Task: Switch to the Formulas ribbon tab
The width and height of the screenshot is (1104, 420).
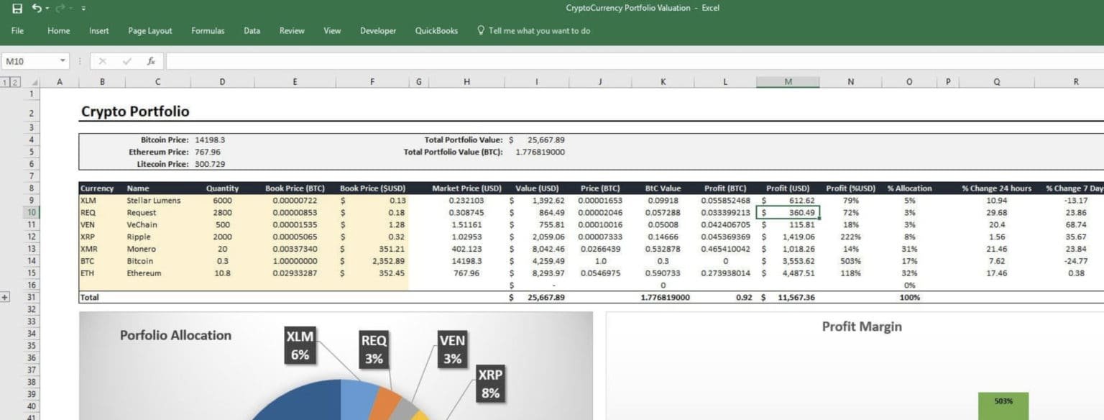Action: click(208, 31)
